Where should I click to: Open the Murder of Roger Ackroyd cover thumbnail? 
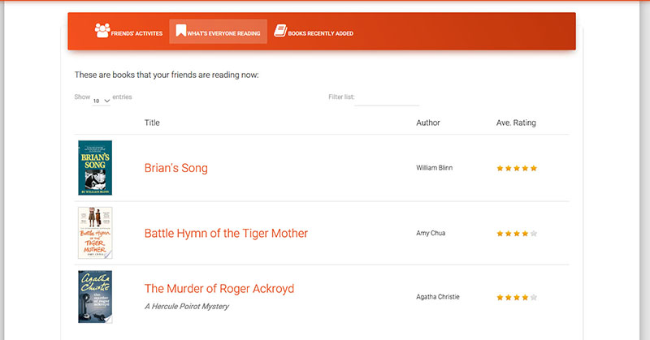(x=95, y=297)
